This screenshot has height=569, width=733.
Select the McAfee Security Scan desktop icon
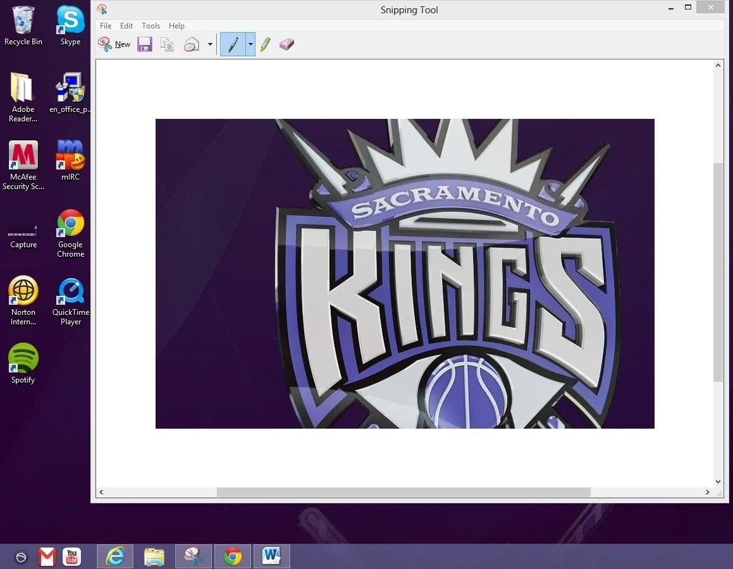[23, 166]
